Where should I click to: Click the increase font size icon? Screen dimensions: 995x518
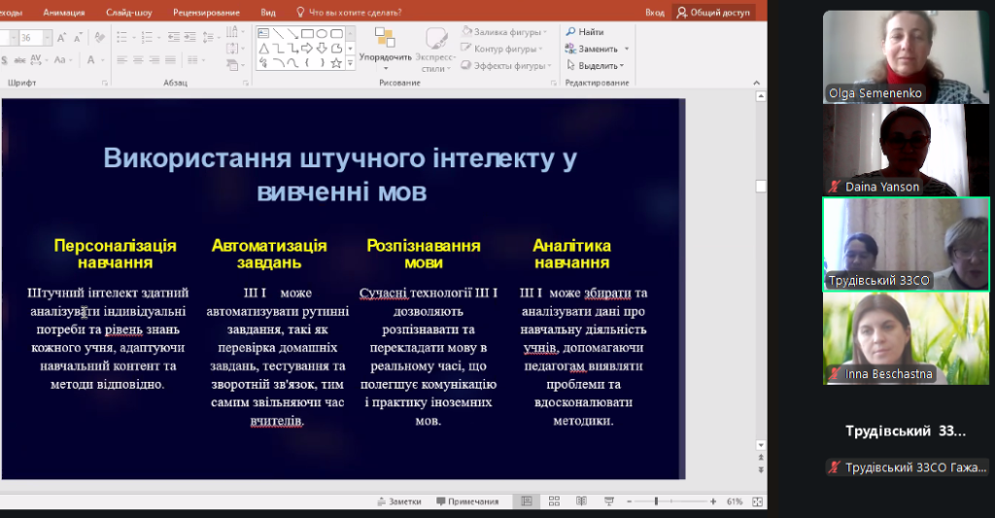coord(60,37)
